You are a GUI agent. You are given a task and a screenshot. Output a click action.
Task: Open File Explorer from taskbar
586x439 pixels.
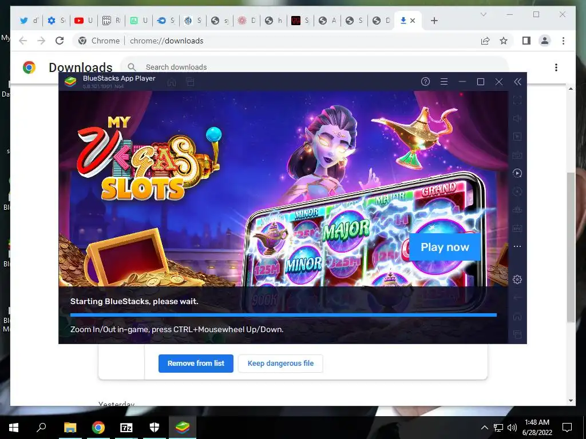70,428
